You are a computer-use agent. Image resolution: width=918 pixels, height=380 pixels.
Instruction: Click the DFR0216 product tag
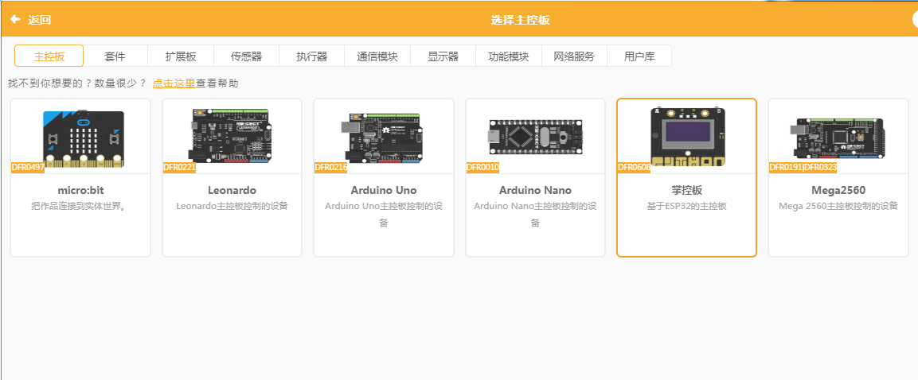[x=330, y=167]
